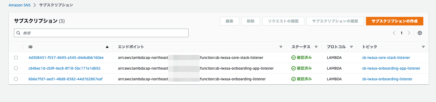This screenshot has height=102, width=436.
Task: Click confirmed status icon for core-stack-listener
Action: pyautogui.click(x=294, y=58)
